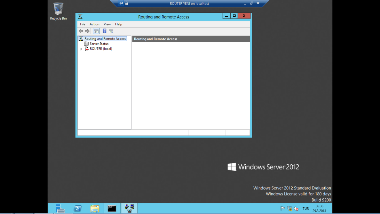Open the View menu
The image size is (380, 214).
(107, 24)
